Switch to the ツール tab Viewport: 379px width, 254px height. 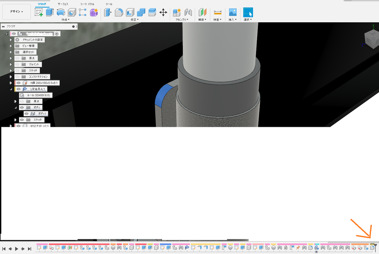click(109, 4)
